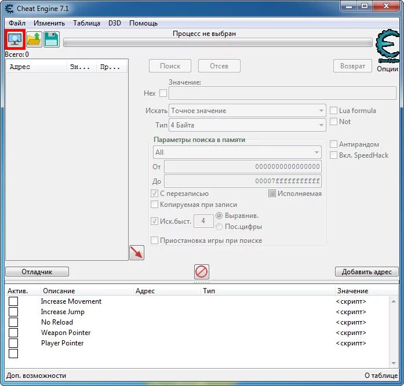Image resolution: width=404 pixels, height=386 pixels.
Task: Toggle the Иск.быст. checkbox
Action: [x=154, y=221]
